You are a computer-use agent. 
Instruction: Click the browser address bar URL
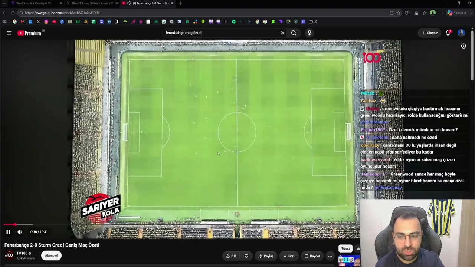click(62, 13)
